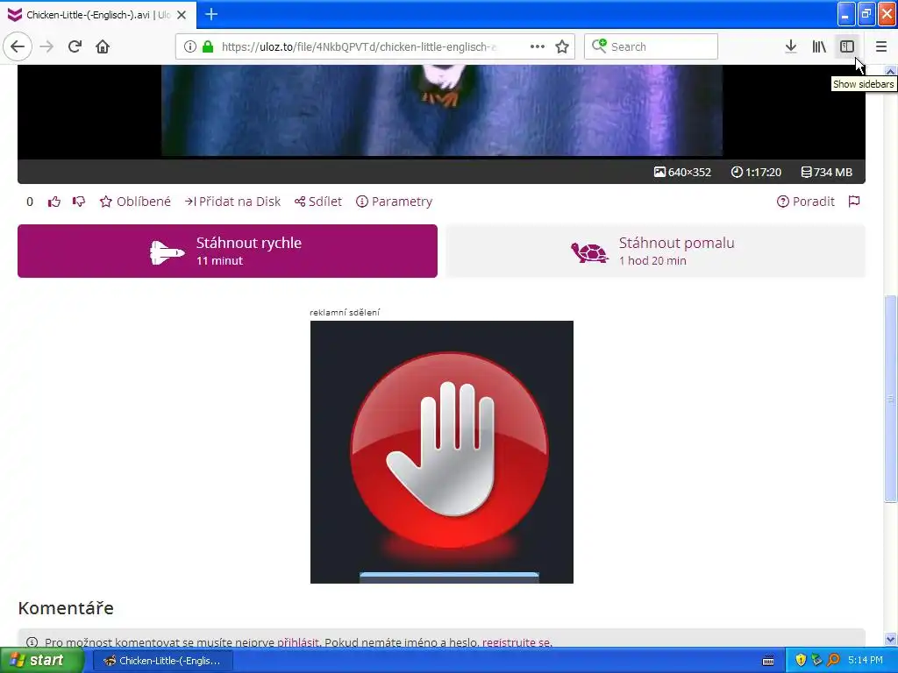This screenshot has height=673, width=898.
Task: Click the green secure connection padlock
Action: click(x=208, y=46)
